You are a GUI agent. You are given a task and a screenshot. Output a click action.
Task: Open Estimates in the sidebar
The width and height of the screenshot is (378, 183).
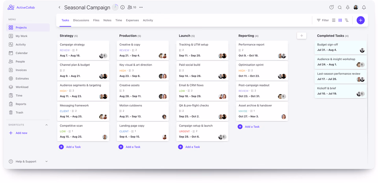tap(28, 79)
